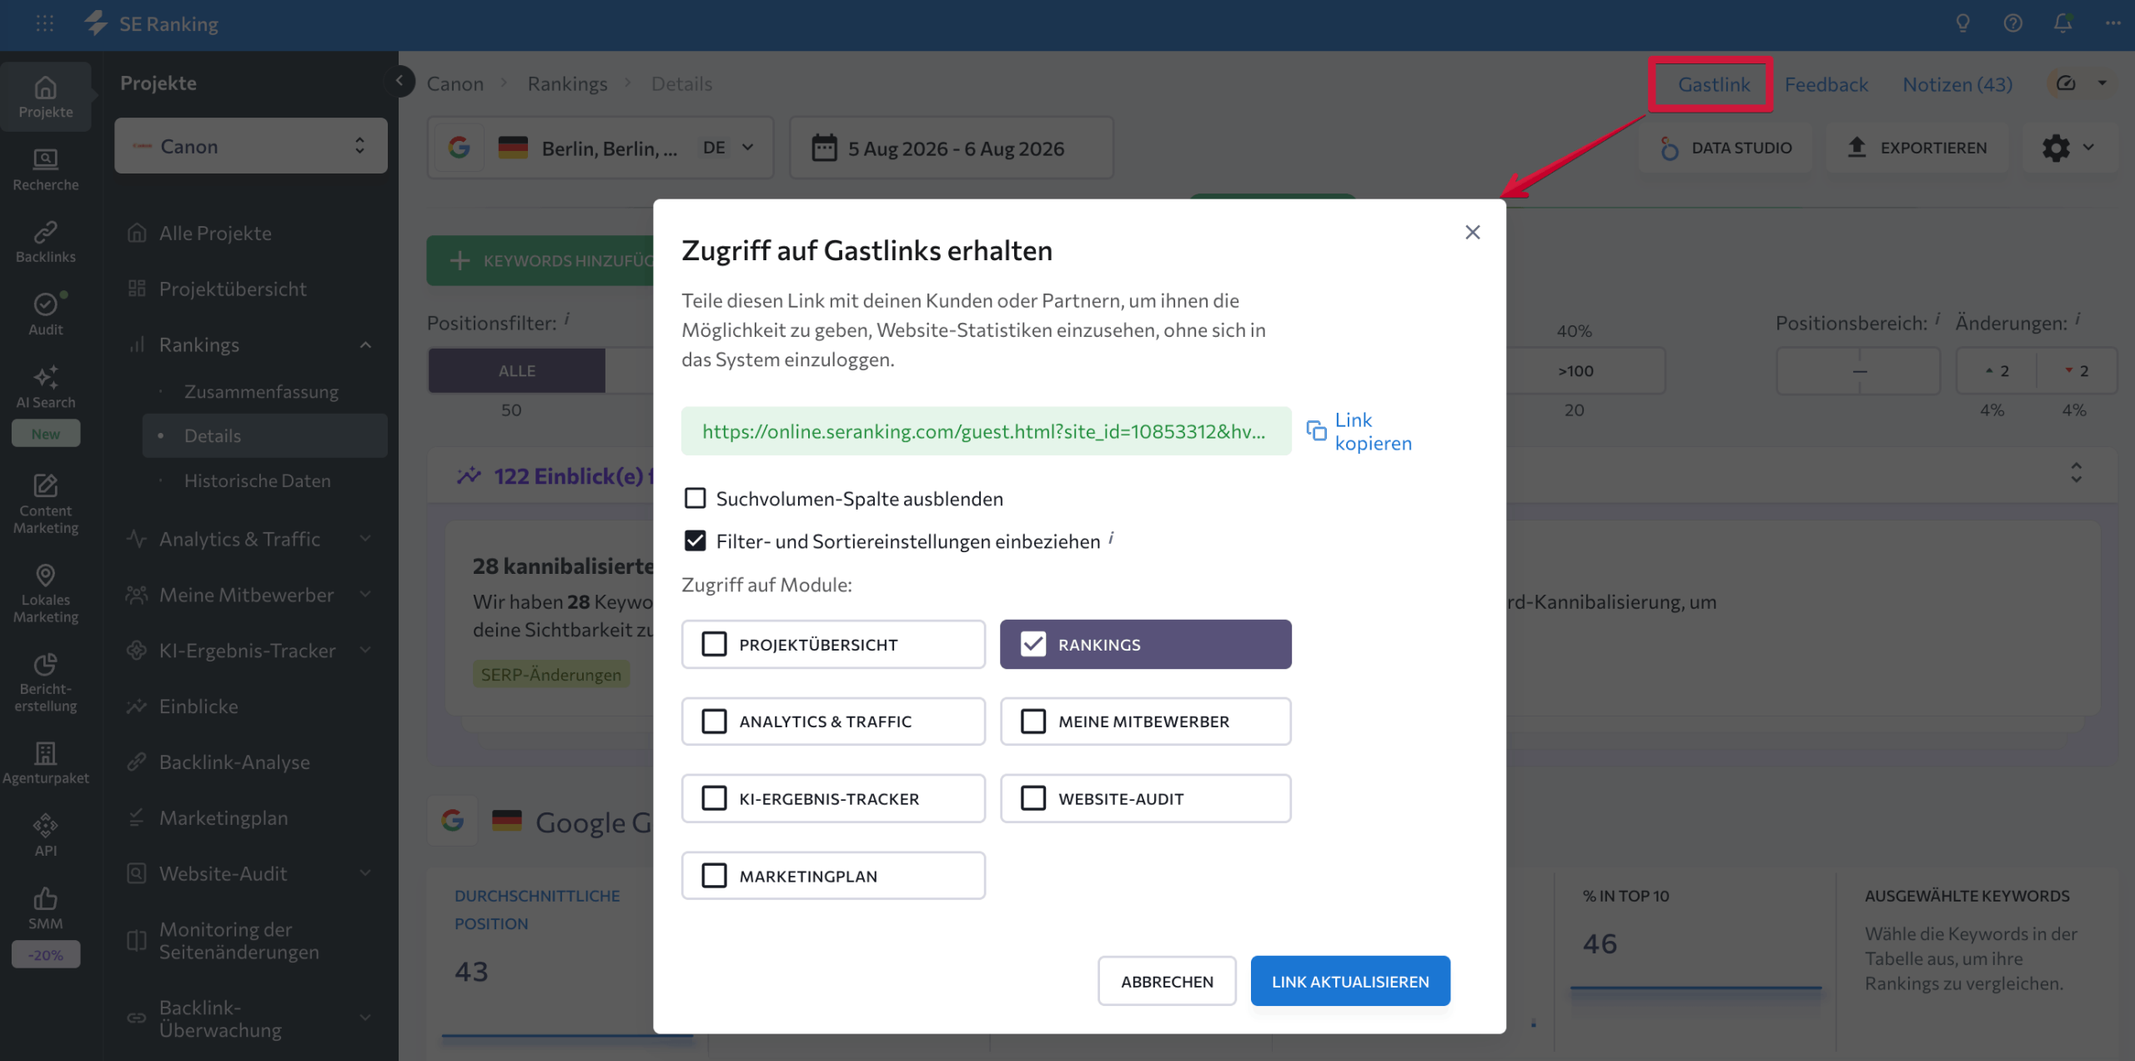Click Link aktualisieren button
This screenshot has width=2135, height=1061.
point(1350,981)
